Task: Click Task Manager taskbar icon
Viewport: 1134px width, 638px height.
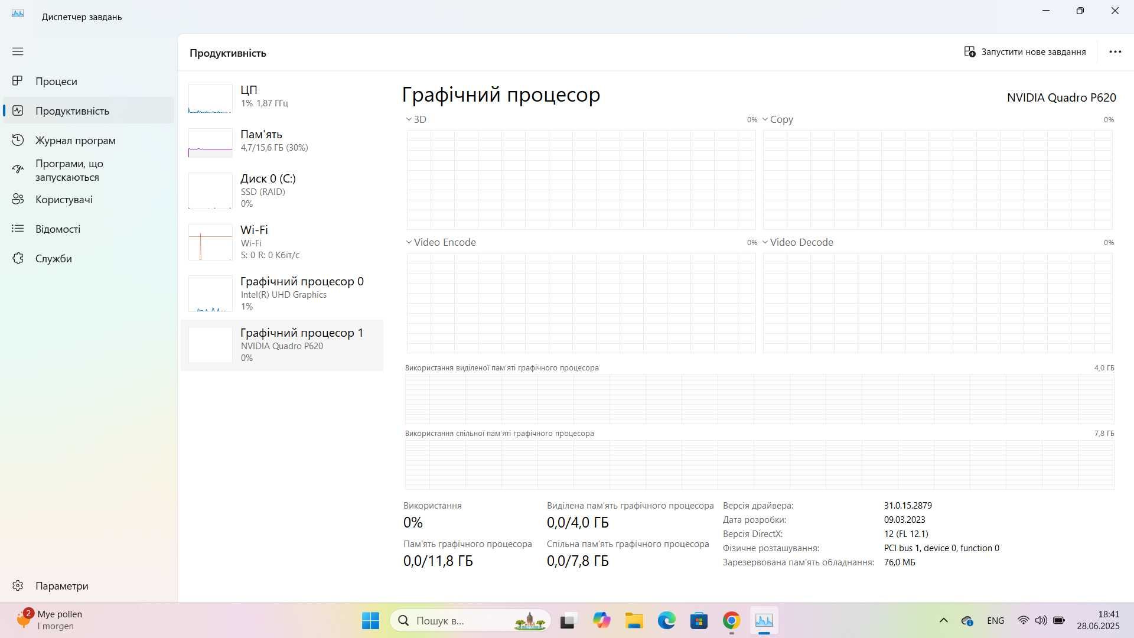Action: (x=764, y=621)
